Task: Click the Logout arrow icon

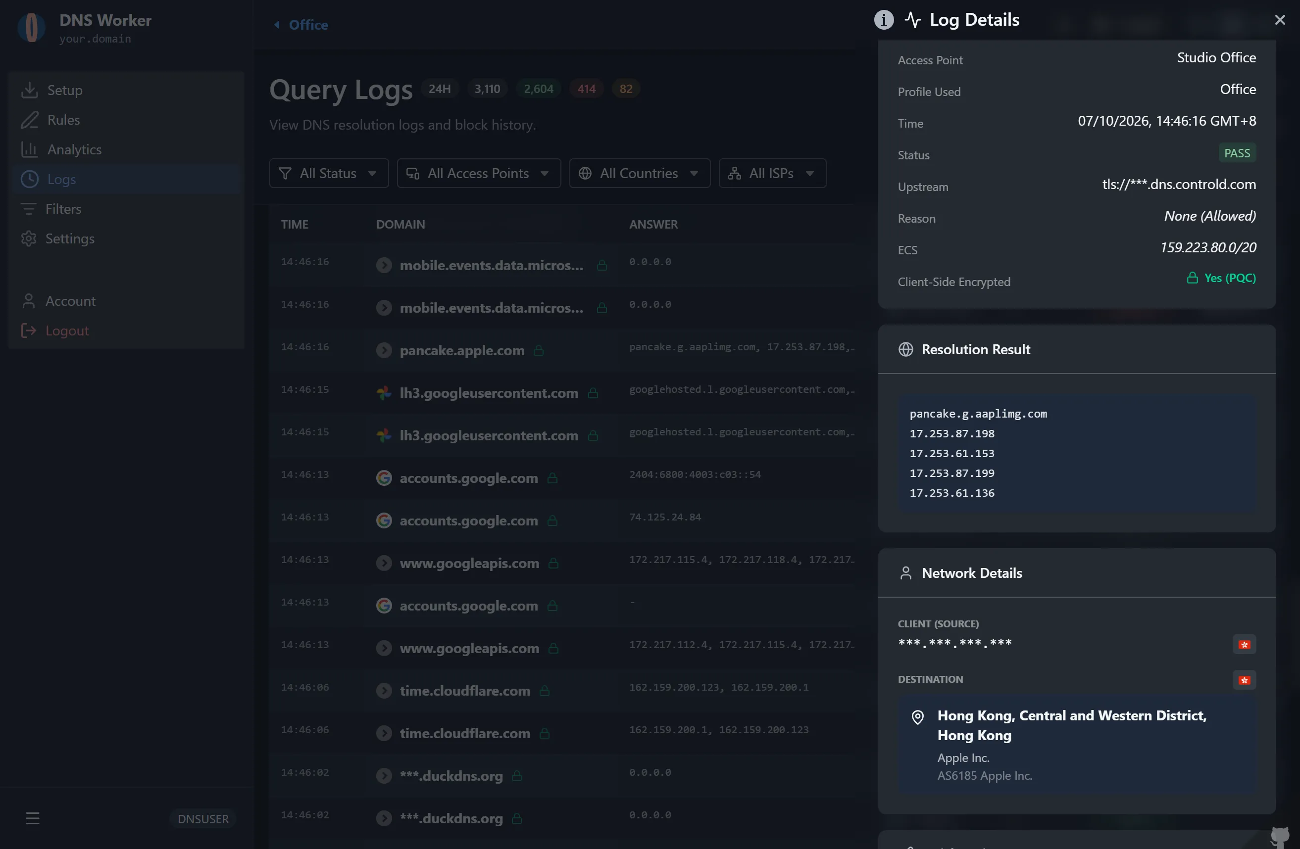Action: click(28, 330)
